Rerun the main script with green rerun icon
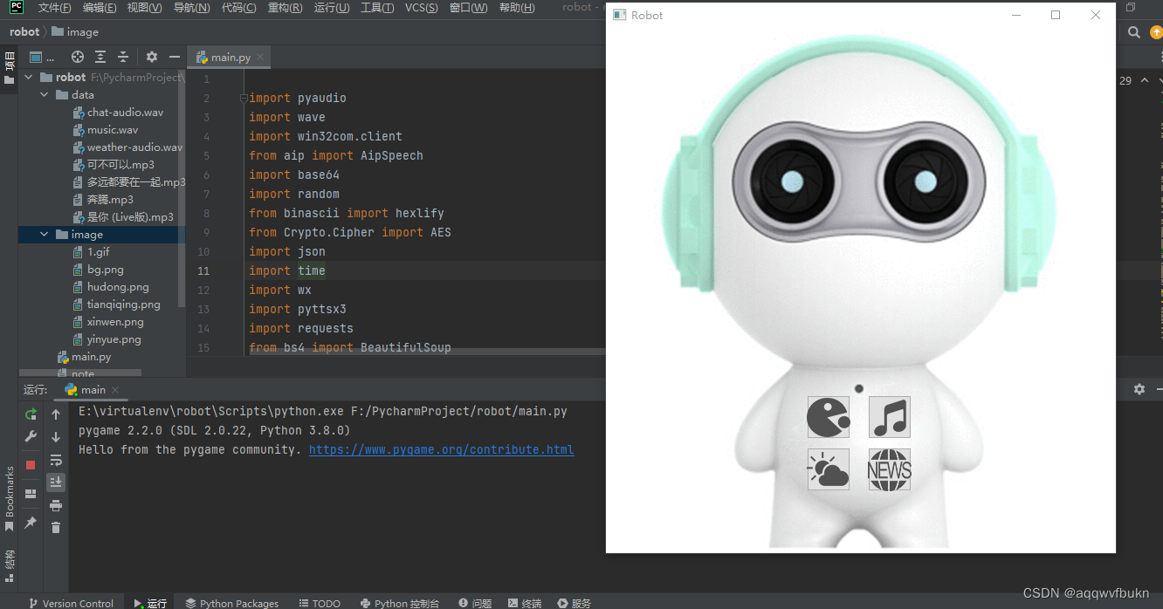The image size is (1163, 609). point(31,414)
